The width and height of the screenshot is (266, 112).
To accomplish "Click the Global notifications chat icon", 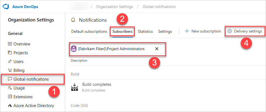I will 10,79.
